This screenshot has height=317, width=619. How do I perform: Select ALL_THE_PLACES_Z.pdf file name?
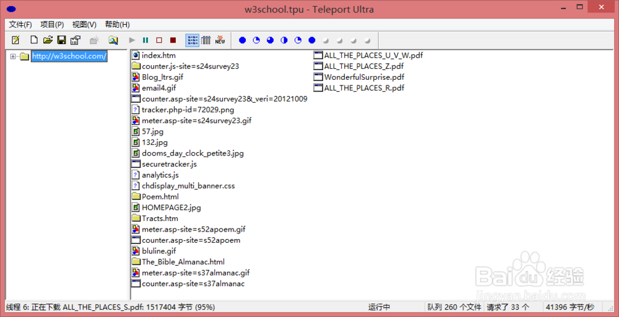pos(364,66)
